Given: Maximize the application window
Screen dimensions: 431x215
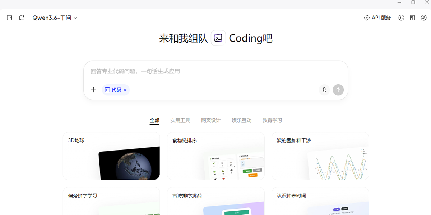Looking at the screenshot, I should point(413,3).
